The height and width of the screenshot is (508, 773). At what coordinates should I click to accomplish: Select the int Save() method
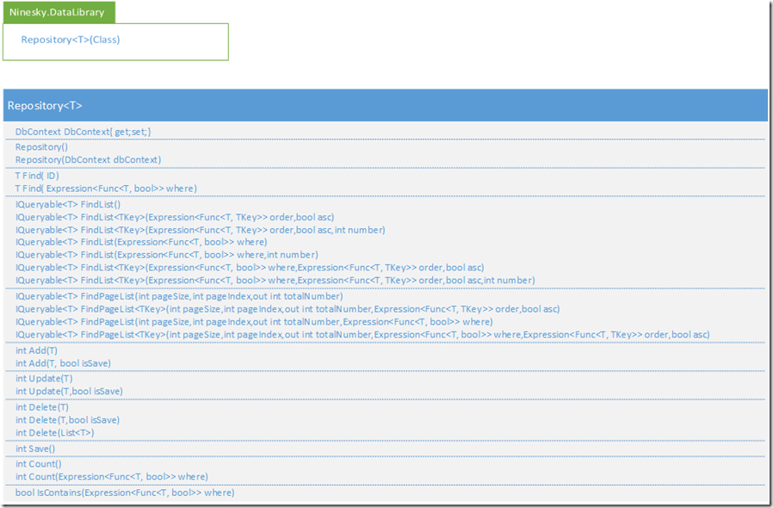tap(35, 449)
